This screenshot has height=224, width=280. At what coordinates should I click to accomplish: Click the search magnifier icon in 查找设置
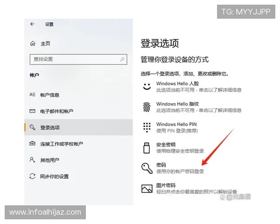click(122, 59)
